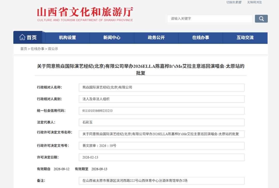
Task: Click 首页 in the breadcrumb trail
Action: pos(24,49)
